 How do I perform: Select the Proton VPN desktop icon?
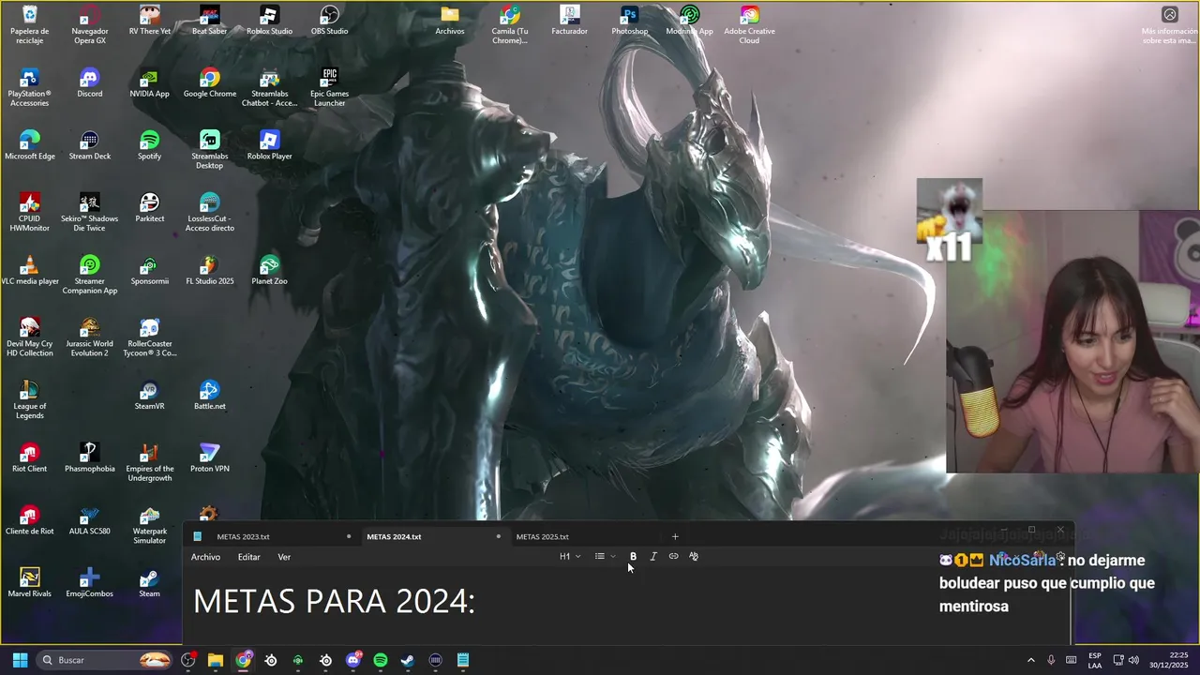click(209, 458)
